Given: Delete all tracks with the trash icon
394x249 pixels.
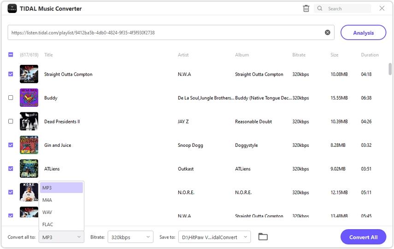Looking at the screenshot, I should click(306, 9).
